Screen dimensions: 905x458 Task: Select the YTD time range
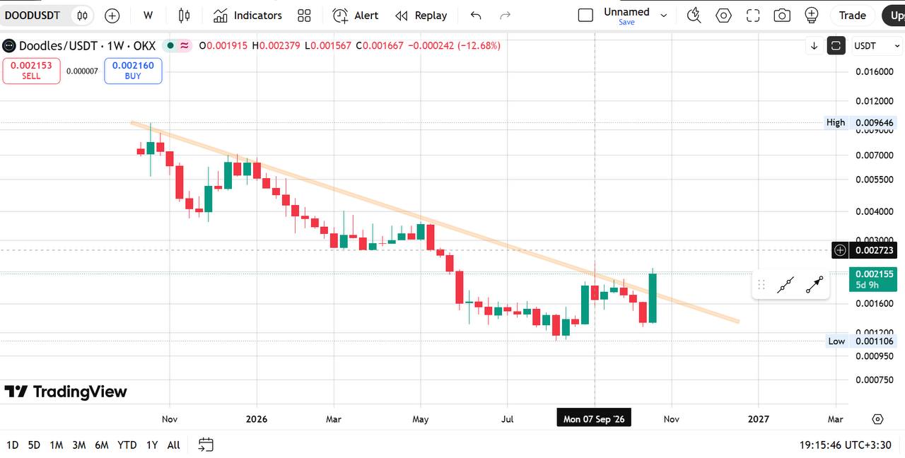tap(127, 445)
